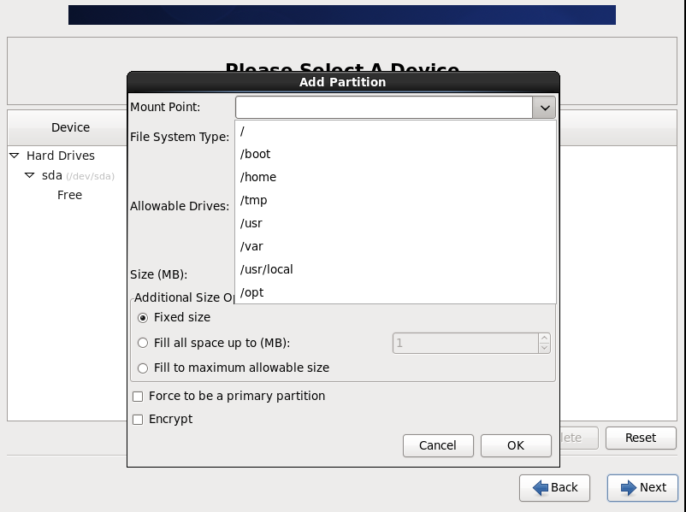Collapse the Hard Drives tree node

click(x=15, y=156)
